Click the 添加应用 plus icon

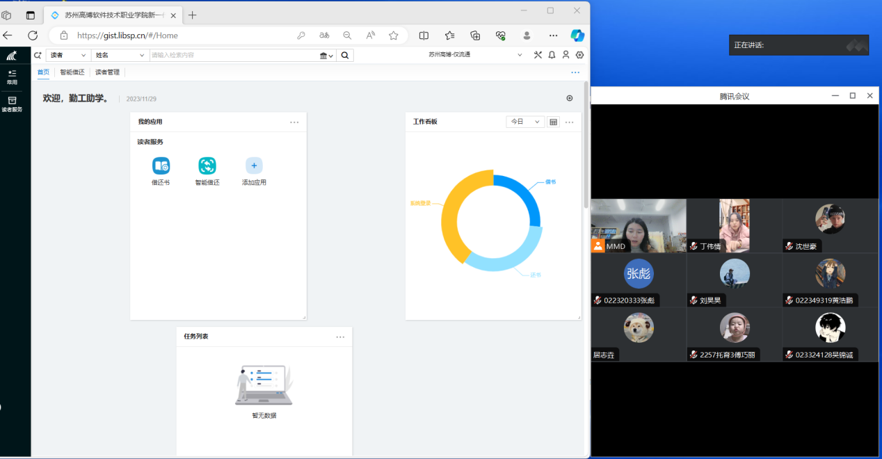[254, 166]
